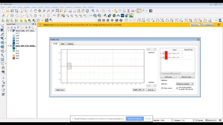Open the Statistical Summary sigma icon
The height and width of the screenshot is (125, 223).
click(x=129, y=11)
